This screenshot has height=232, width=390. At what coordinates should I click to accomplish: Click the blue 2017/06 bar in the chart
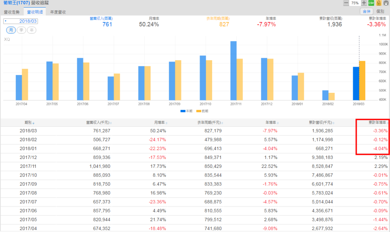pos(80,79)
